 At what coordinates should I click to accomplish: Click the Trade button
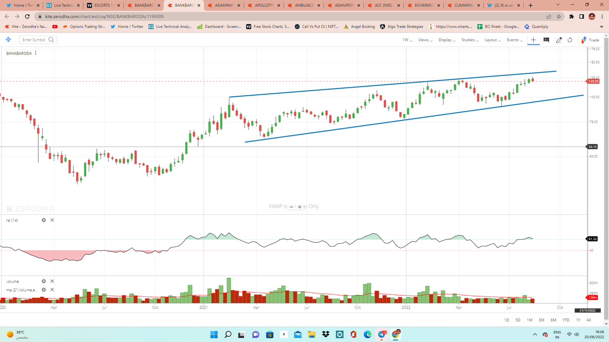590,40
